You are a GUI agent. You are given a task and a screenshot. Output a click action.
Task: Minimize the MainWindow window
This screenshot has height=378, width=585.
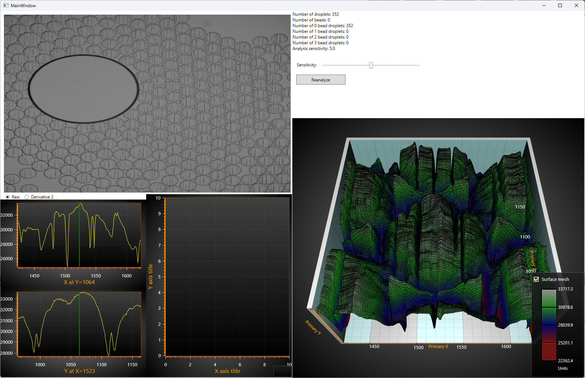(544, 5)
